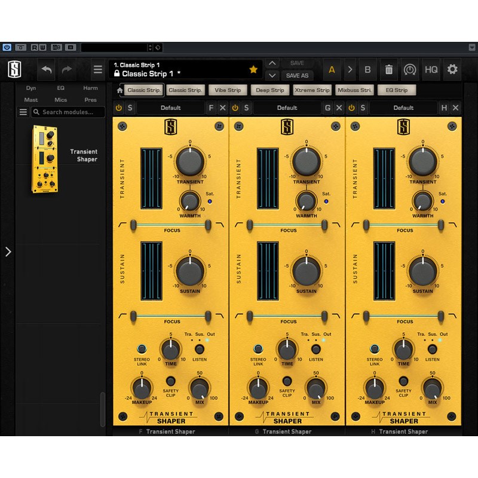Viewport: 478px width, 478px height.
Task: Expand the left side panel chevron
Action: 8,252
